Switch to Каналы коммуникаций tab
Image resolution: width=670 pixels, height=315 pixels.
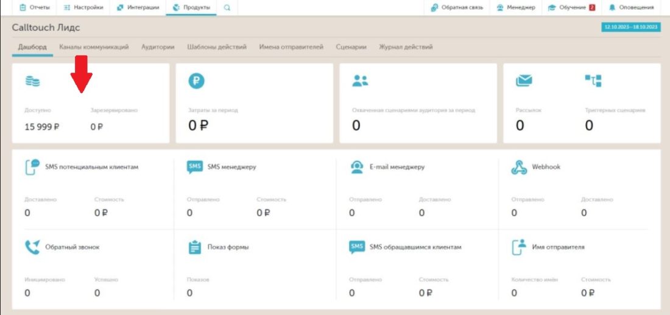click(94, 47)
